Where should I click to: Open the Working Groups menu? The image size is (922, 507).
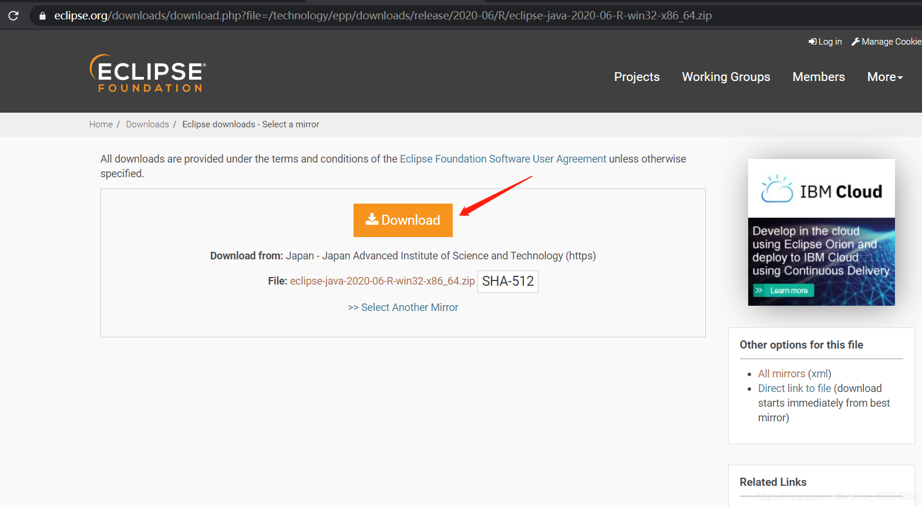click(726, 77)
